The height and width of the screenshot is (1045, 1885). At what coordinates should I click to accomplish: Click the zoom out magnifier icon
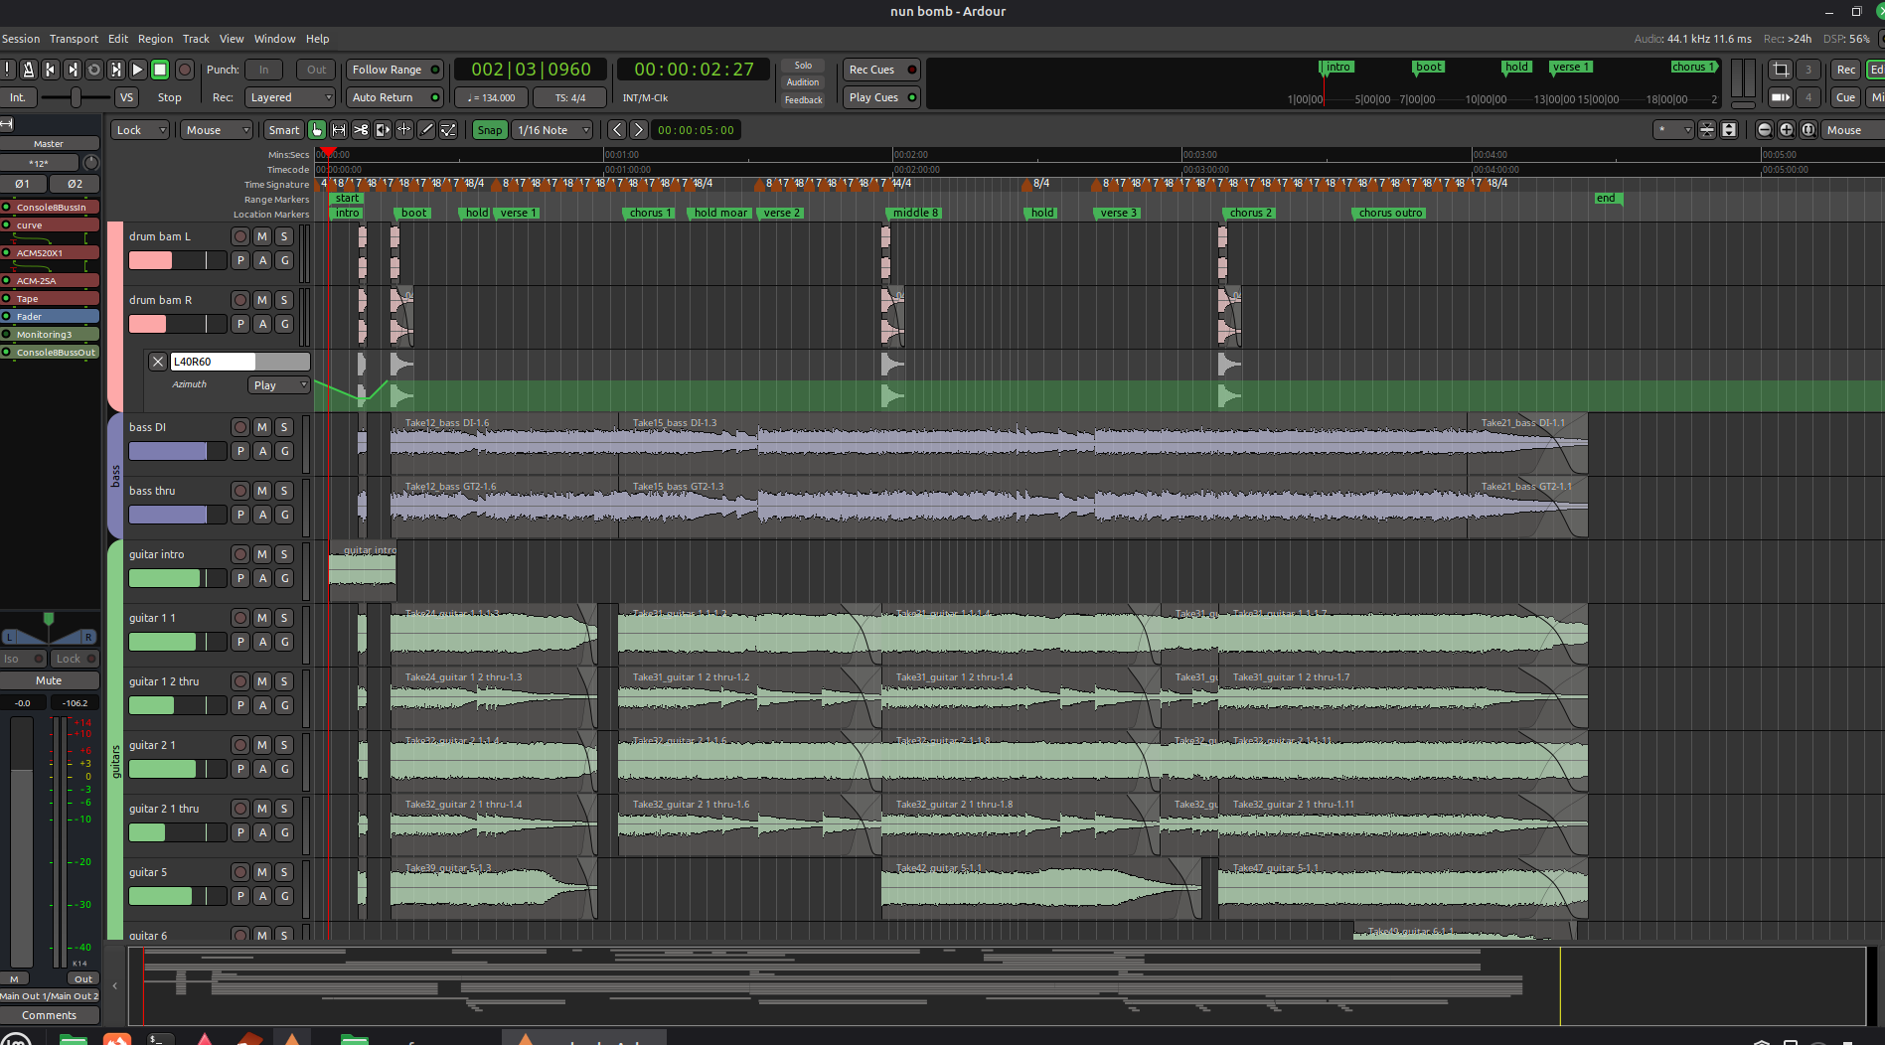tap(1765, 130)
